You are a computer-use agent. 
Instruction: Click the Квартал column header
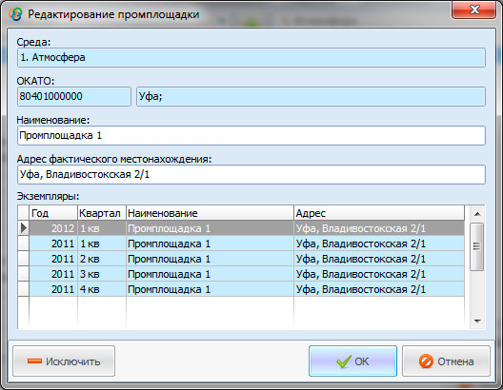102,213
